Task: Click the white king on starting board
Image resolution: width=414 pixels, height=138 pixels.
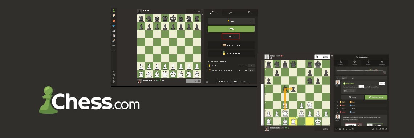Action: (x=173, y=74)
